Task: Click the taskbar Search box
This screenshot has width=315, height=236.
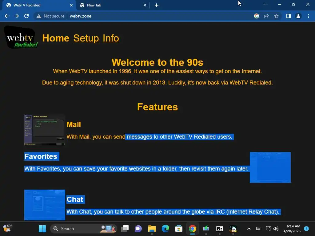Action: coord(83,229)
